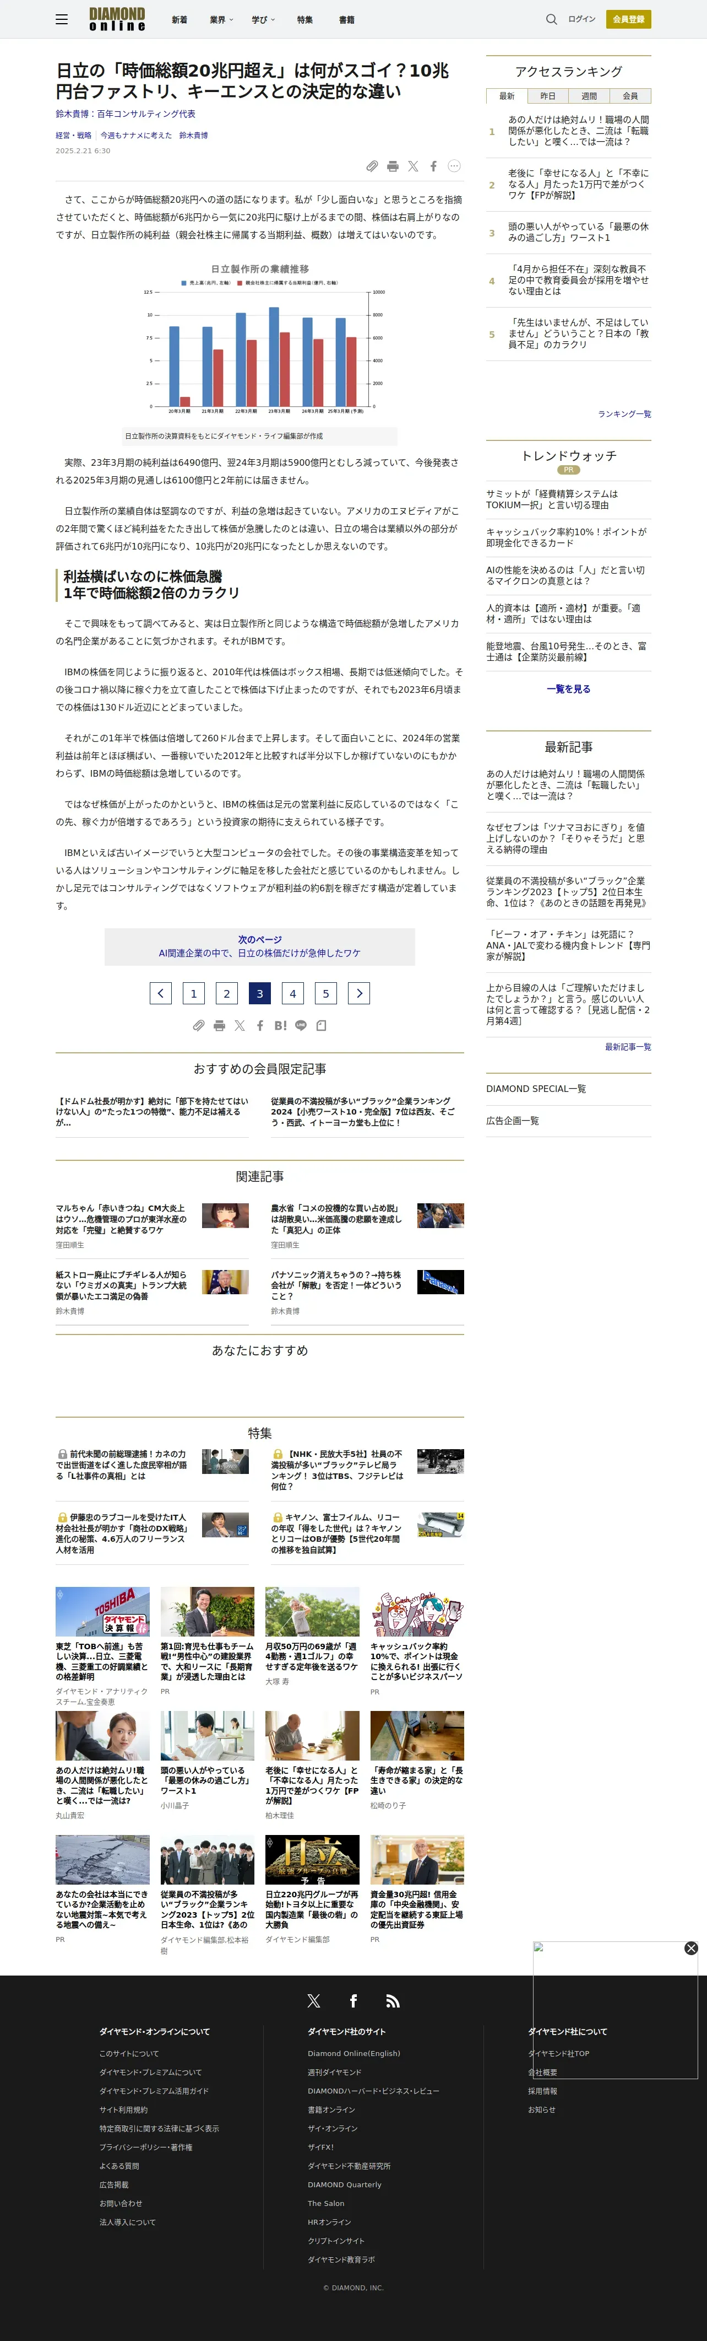Screen dimensions: 707x2341
Task: Share the article via LINE icon
Action: click(301, 1025)
